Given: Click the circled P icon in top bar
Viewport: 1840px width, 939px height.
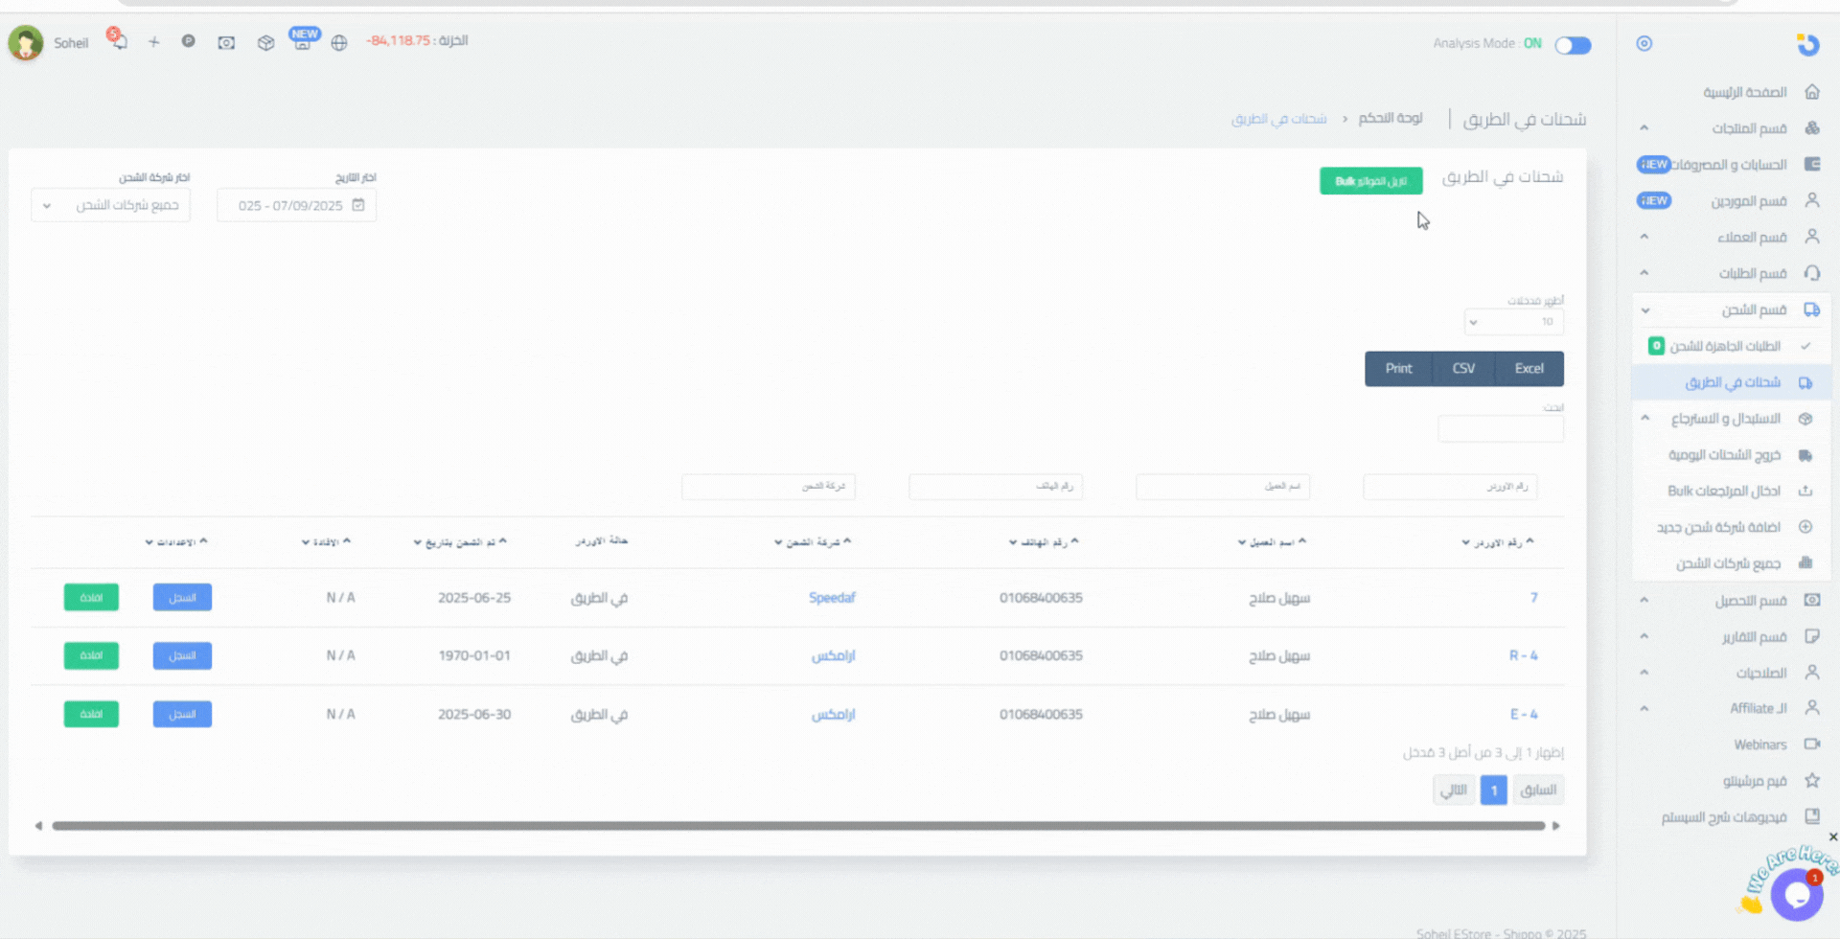Looking at the screenshot, I should point(189,41).
